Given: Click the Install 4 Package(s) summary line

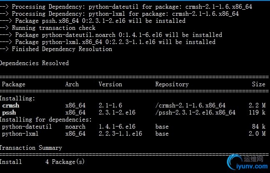Looking at the screenshot, I should tap(42, 162).
